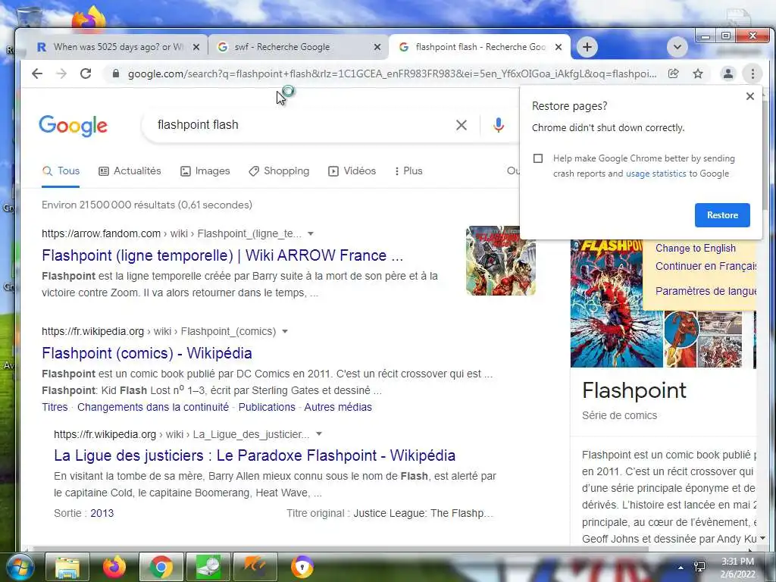Open 'Flashpoint (comics) - Wikipédia' result

pyautogui.click(x=147, y=353)
